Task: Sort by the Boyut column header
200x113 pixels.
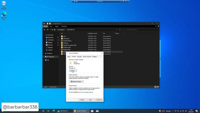Action: [119, 34]
